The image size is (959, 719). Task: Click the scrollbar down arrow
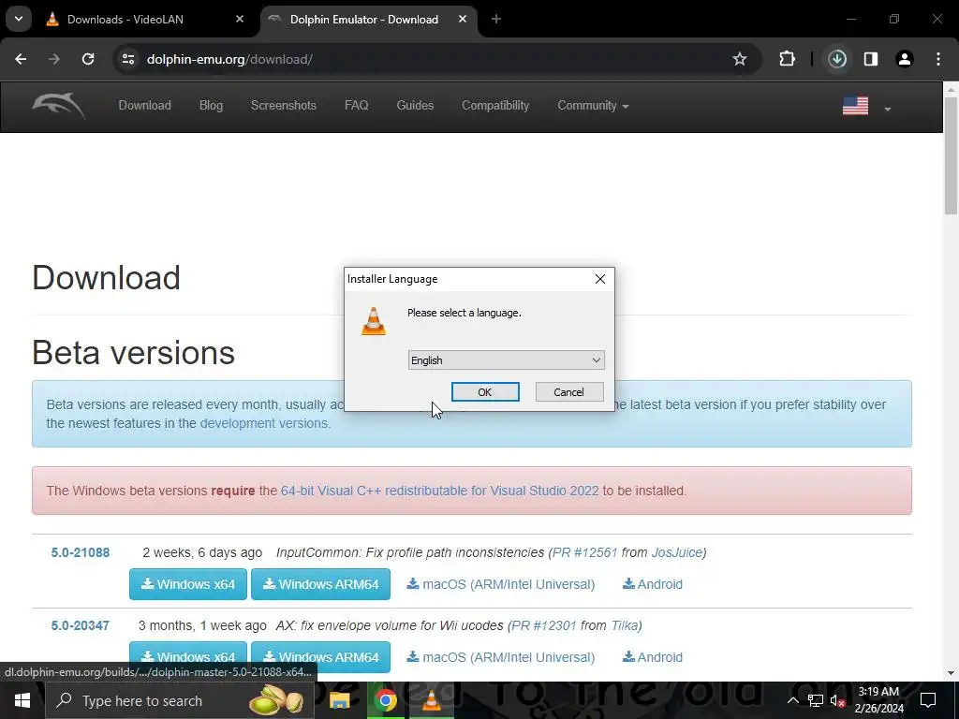pos(952,673)
